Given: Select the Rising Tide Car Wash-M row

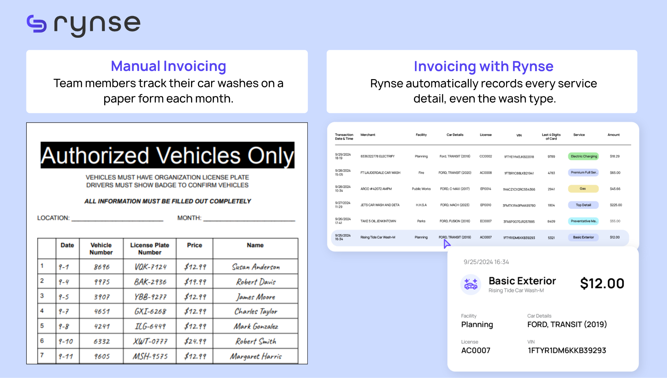Looking at the screenshot, I should tap(378, 237).
